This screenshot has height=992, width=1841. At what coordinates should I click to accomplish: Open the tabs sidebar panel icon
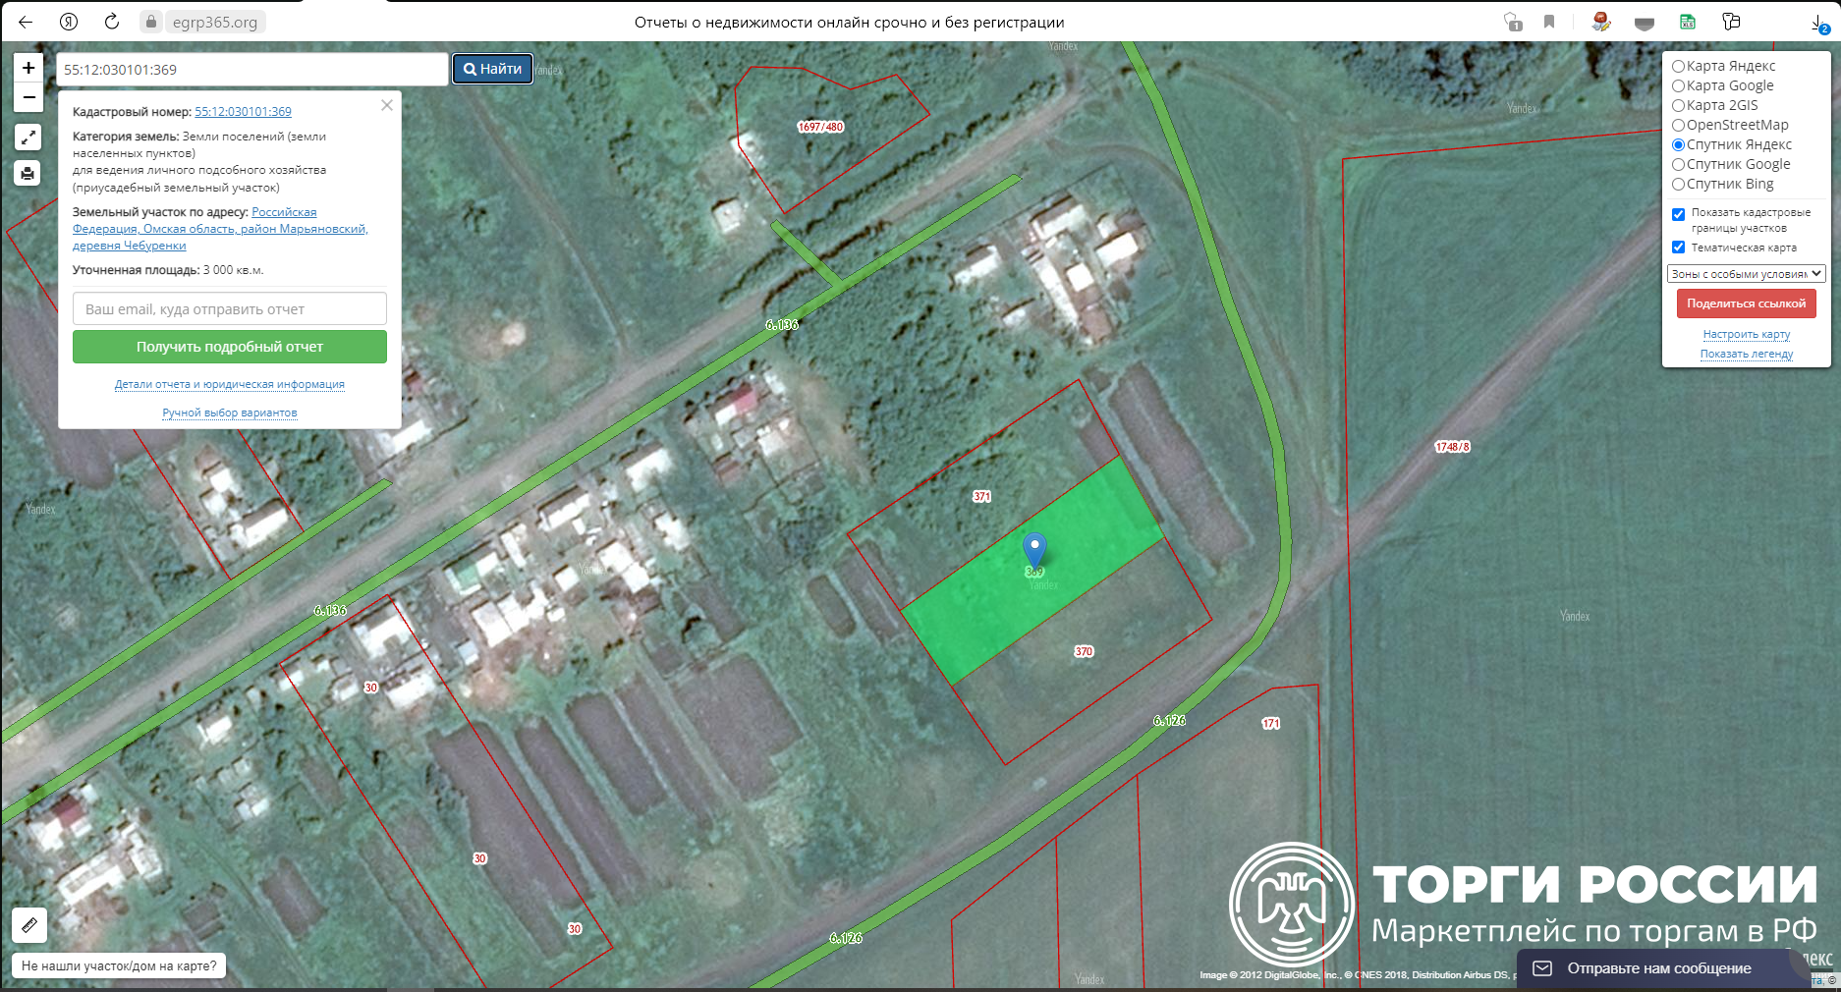(1731, 22)
